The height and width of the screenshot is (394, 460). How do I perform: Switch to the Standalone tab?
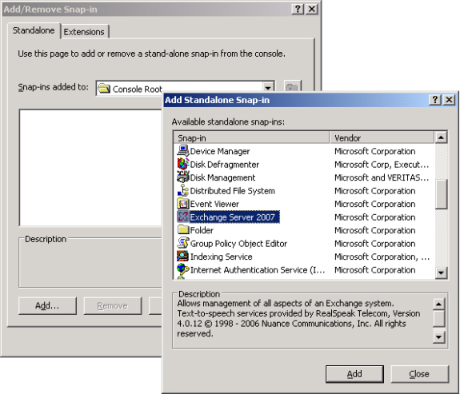pos(34,30)
